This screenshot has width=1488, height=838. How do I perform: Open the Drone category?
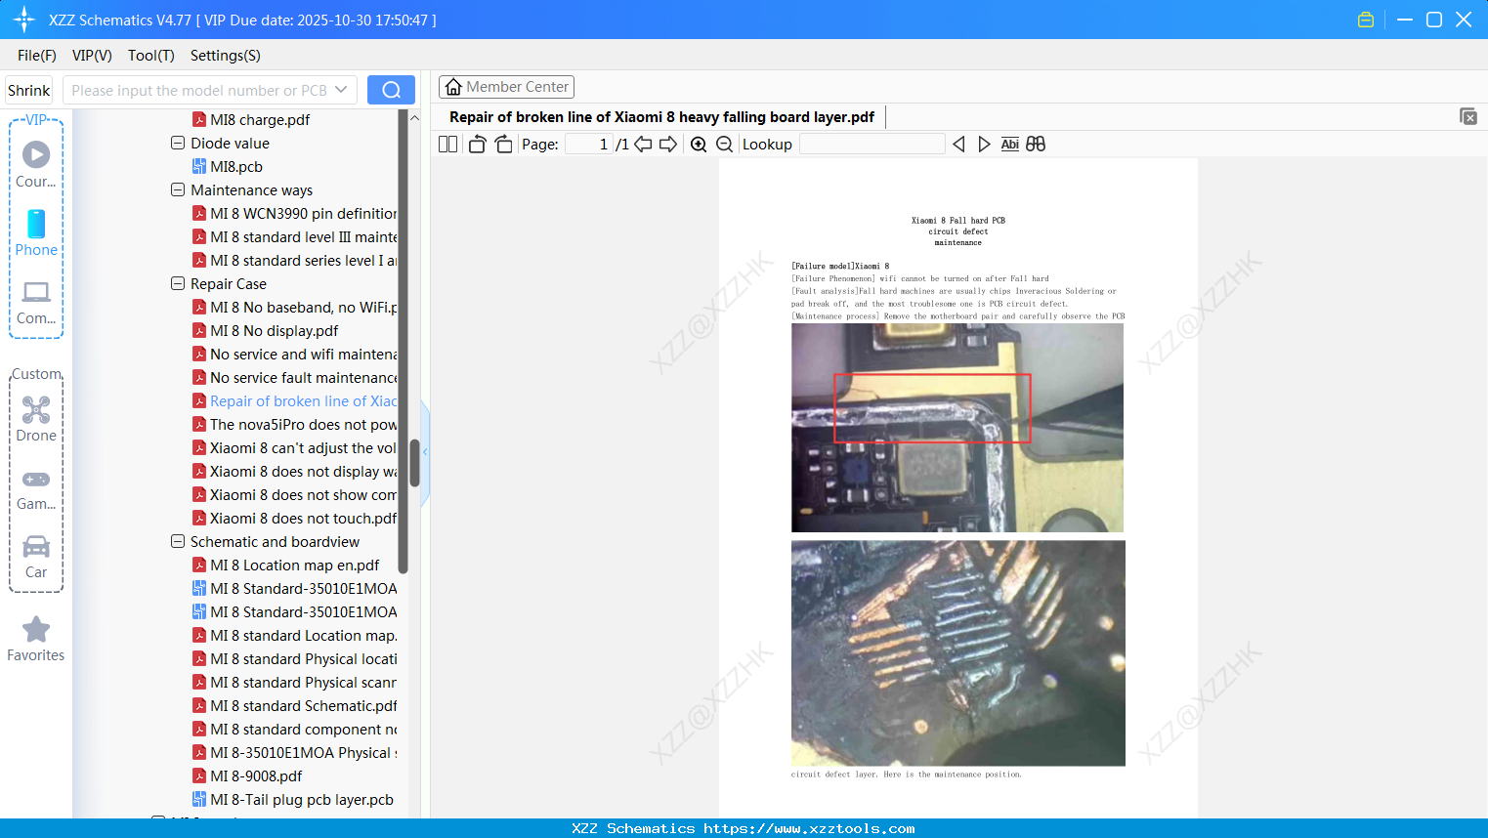coord(36,419)
